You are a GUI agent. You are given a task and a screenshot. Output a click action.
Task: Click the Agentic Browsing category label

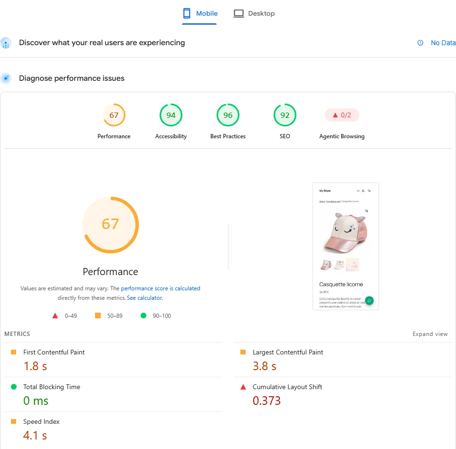point(342,136)
